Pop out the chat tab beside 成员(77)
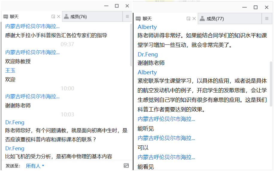 coord(188,19)
